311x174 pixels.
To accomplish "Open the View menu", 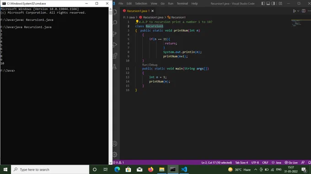I will [154, 3].
